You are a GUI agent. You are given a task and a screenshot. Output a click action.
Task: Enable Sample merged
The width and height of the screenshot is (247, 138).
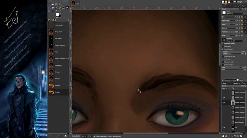coord(223,65)
